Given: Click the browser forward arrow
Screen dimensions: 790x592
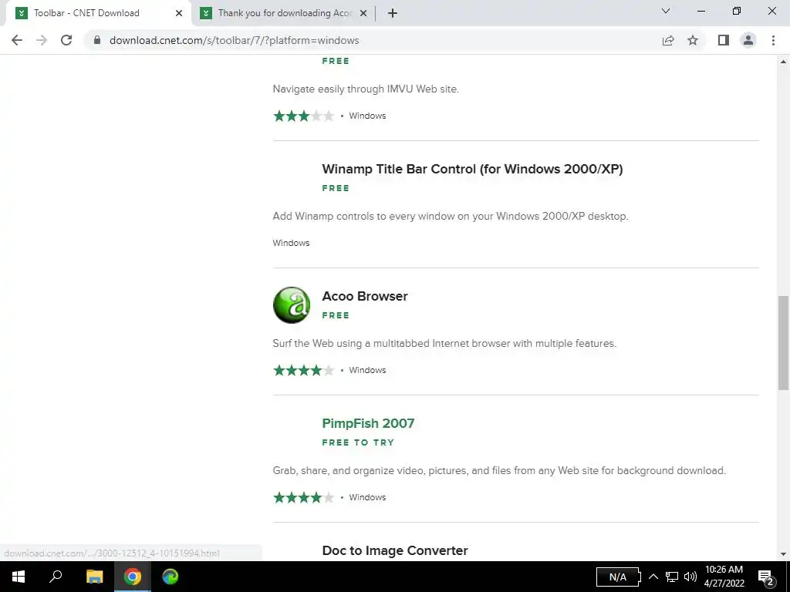Looking at the screenshot, I should point(42,40).
